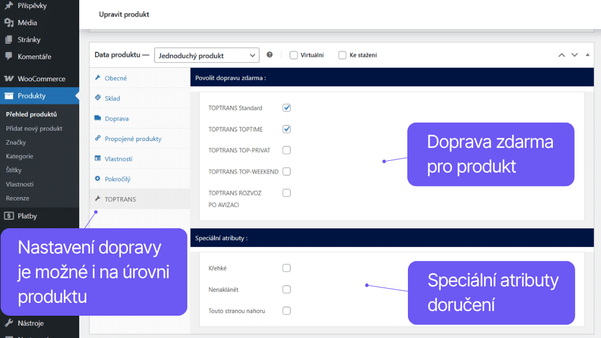
Task: Uncheck TOPTRANS Standard free shipping
Action: [286, 107]
